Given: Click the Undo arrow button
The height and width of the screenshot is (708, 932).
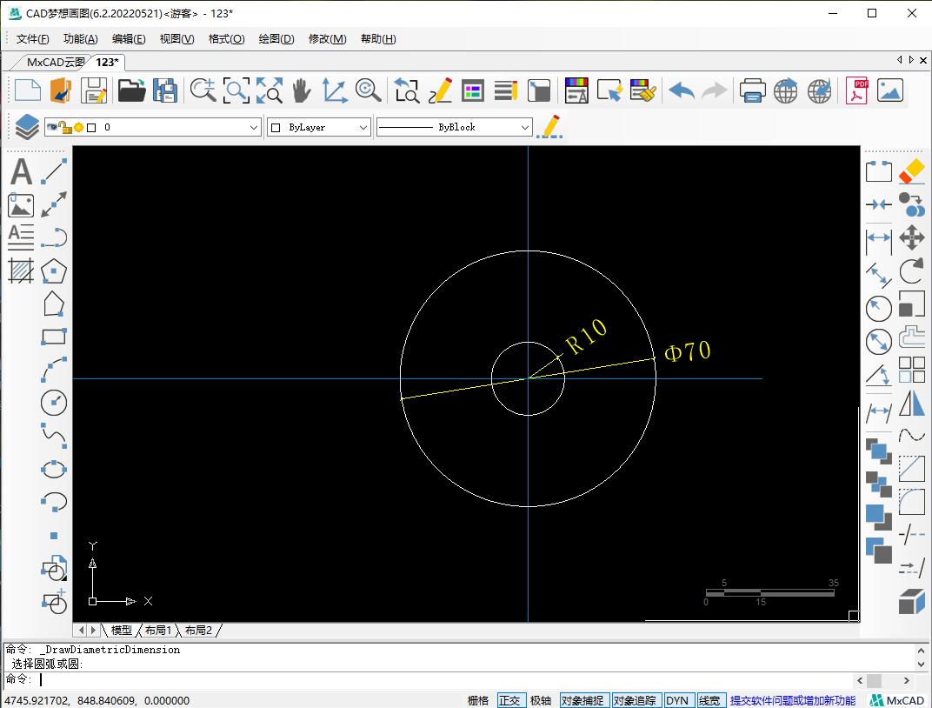Looking at the screenshot, I should coord(681,90).
